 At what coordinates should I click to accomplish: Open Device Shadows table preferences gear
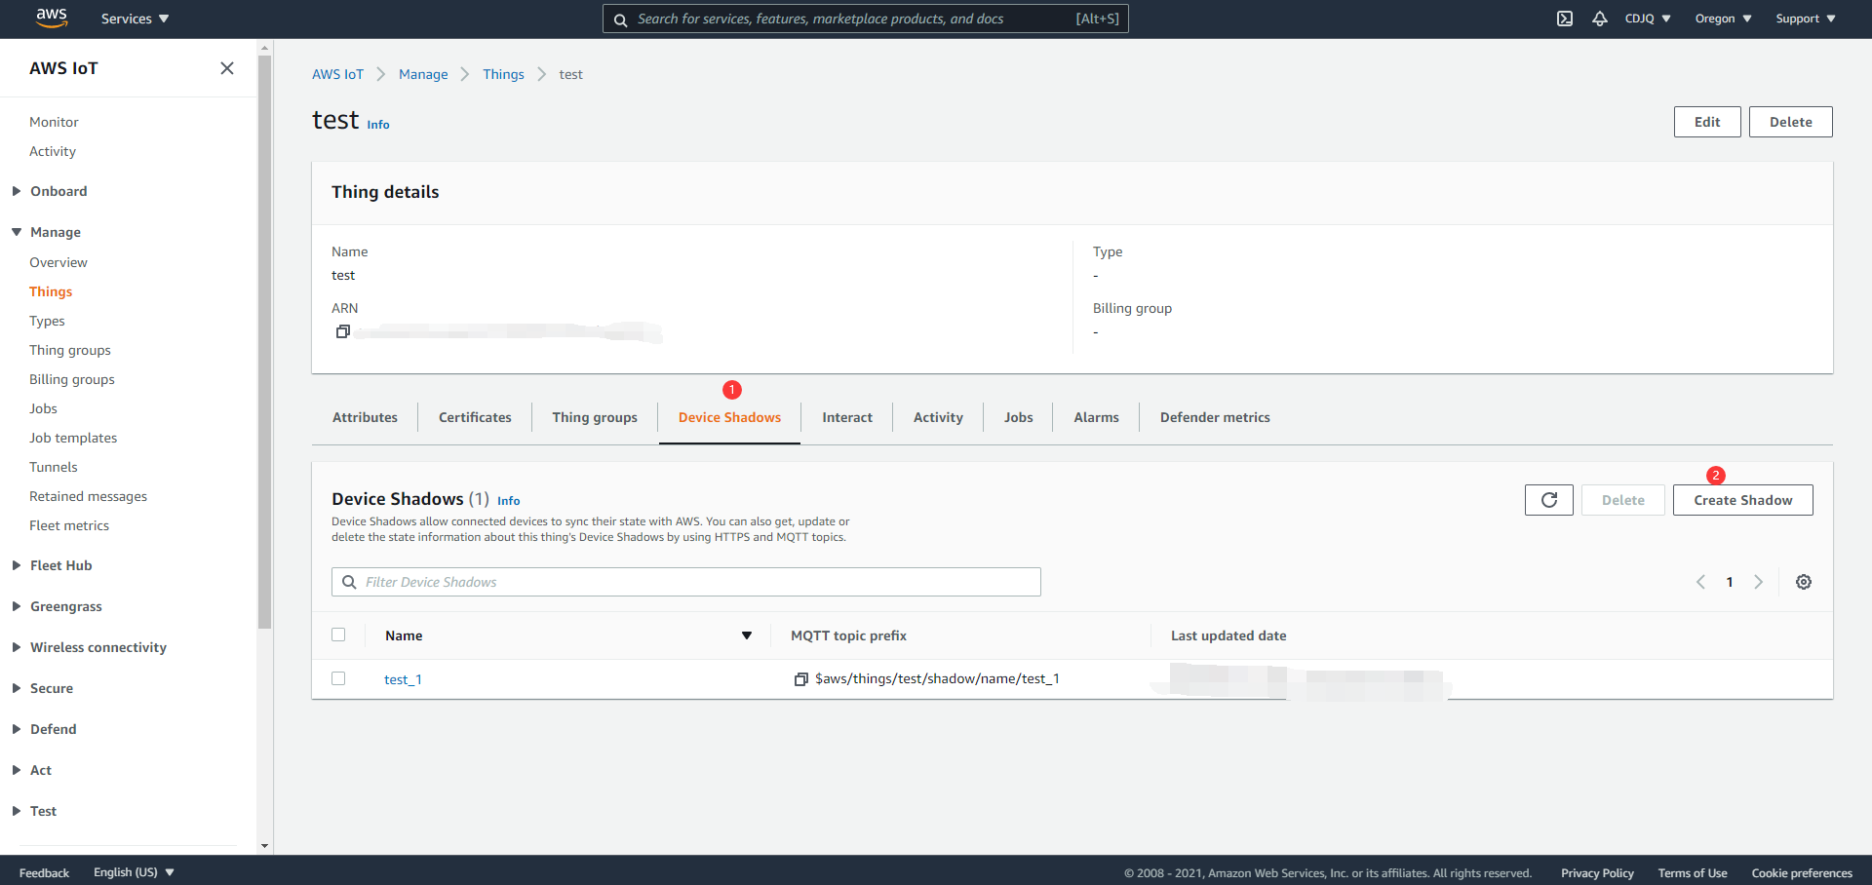click(1804, 582)
